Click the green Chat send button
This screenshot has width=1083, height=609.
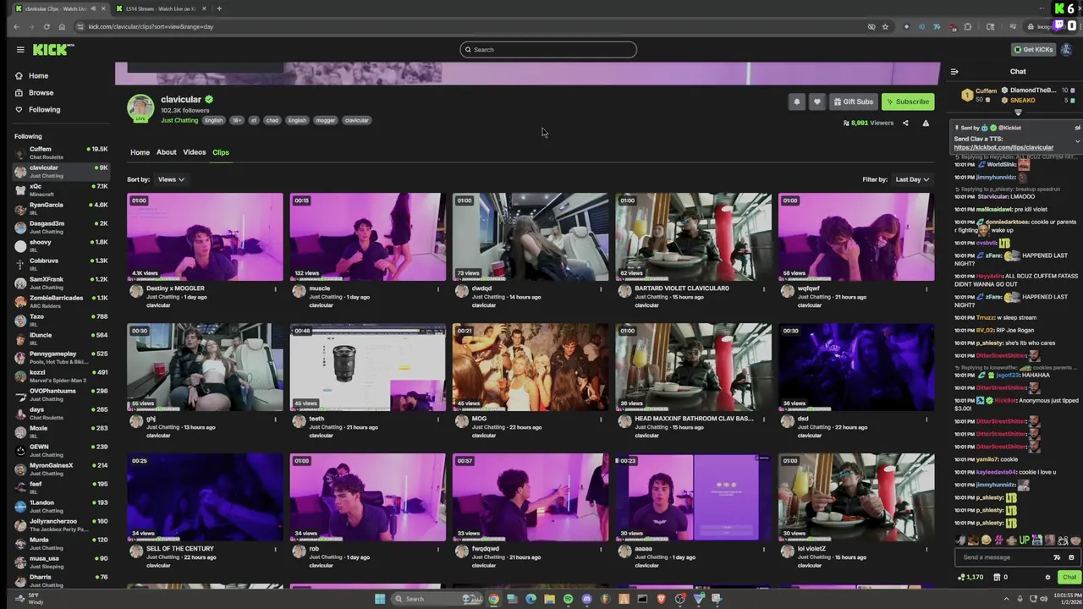coord(1069,578)
